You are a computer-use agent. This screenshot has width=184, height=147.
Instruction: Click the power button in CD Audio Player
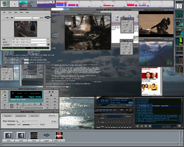(5, 108)
